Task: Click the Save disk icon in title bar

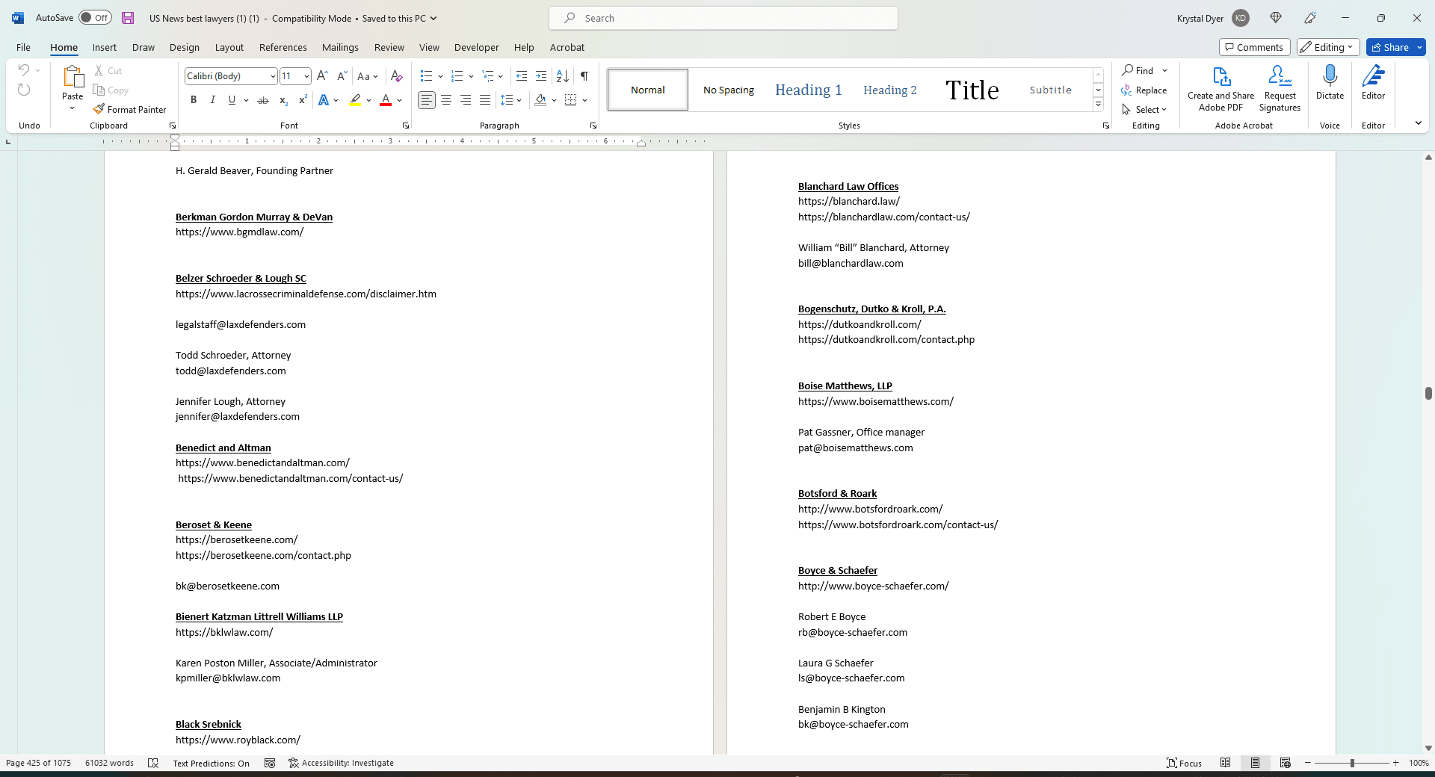Action: click(128, 18)
